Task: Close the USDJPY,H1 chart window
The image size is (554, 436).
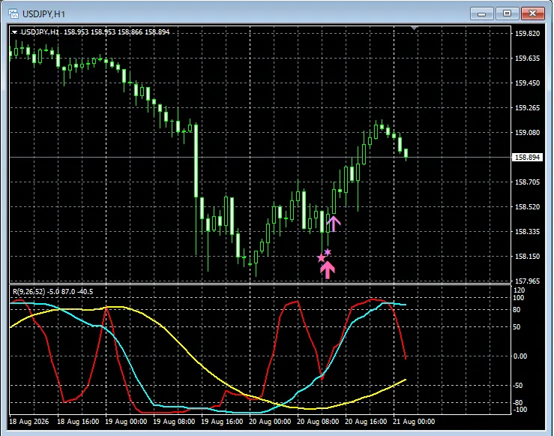Action: tap(532, 14)
